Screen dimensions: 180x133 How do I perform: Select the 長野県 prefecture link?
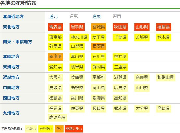[98, 46]
